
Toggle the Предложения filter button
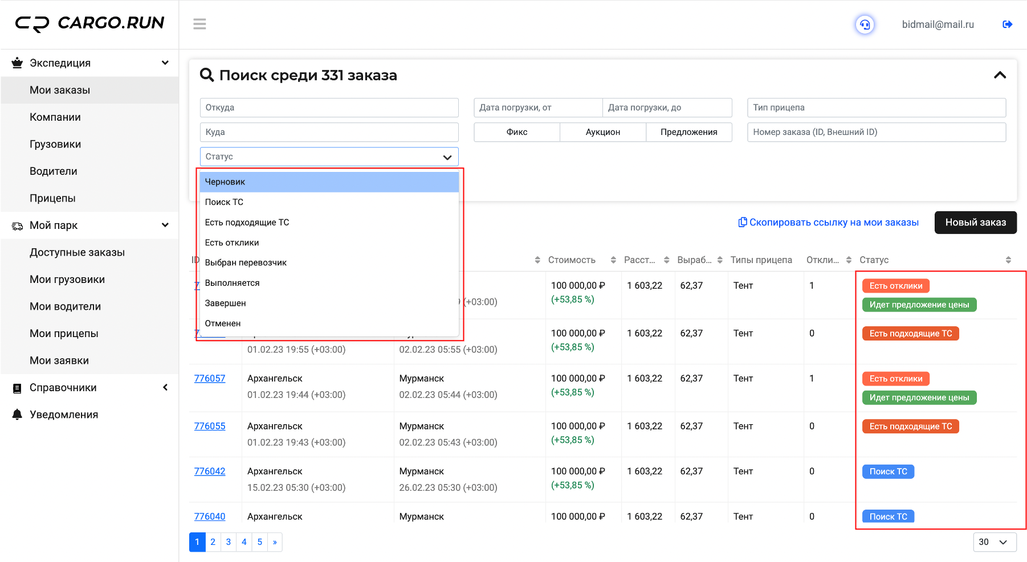[x=689, y=132]
